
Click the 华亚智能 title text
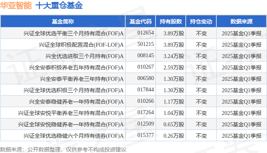pos(16,5)
